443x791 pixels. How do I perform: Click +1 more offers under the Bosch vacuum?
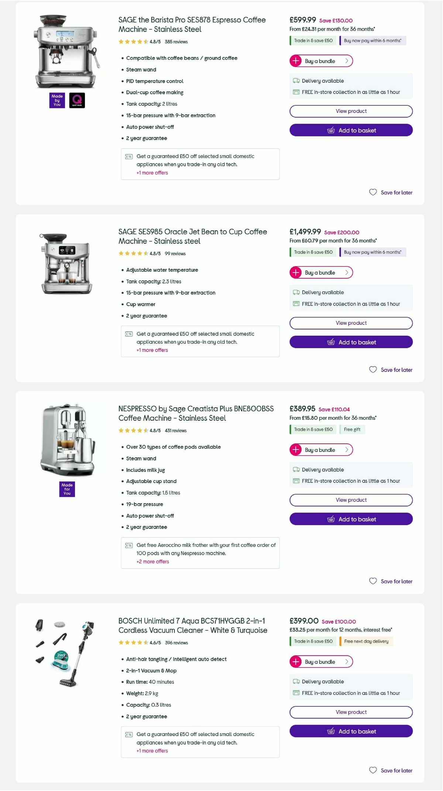click(152, 751)
